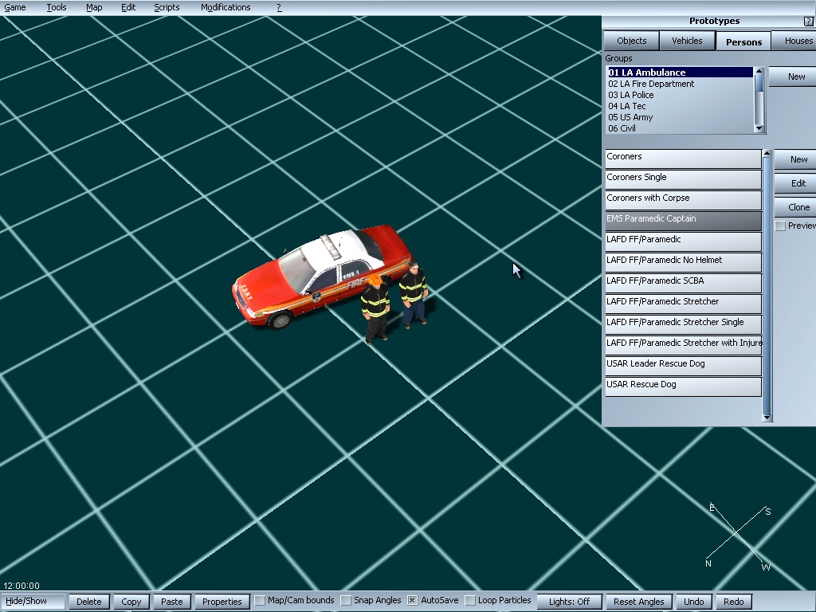Click the Groups list scroll up arrow
The image size is (816, 612).
tap(759, 70)
